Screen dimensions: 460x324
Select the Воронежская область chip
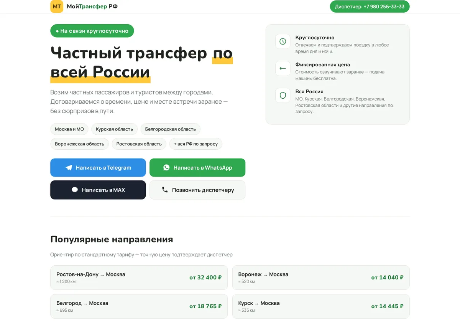coord(79,144)
